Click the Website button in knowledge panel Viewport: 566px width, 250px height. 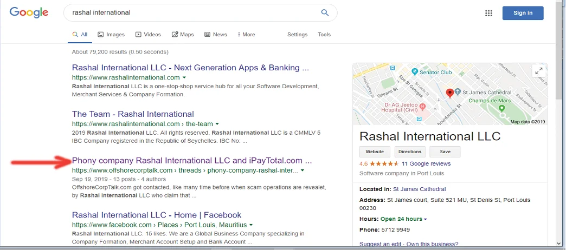[375, 152]
